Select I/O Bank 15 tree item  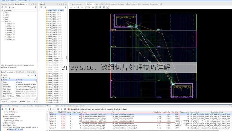11,30
